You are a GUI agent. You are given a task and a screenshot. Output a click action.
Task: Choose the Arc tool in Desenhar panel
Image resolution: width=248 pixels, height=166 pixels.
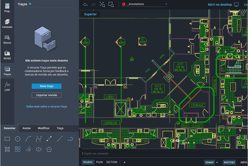coord(28,139)
